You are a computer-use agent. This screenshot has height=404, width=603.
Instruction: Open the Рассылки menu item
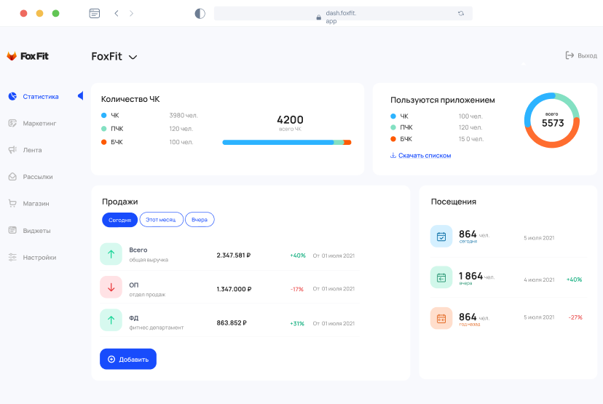tap(38, 177)
